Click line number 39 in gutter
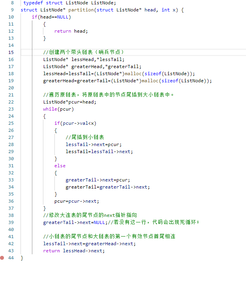This screenshot has width=246, height=296. (11, 222)
